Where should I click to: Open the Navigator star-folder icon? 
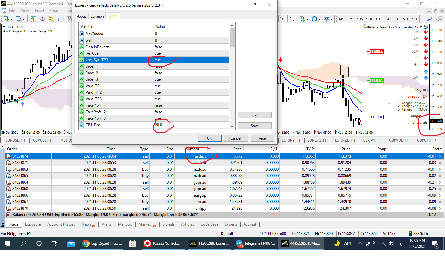(x=51, y=19)
